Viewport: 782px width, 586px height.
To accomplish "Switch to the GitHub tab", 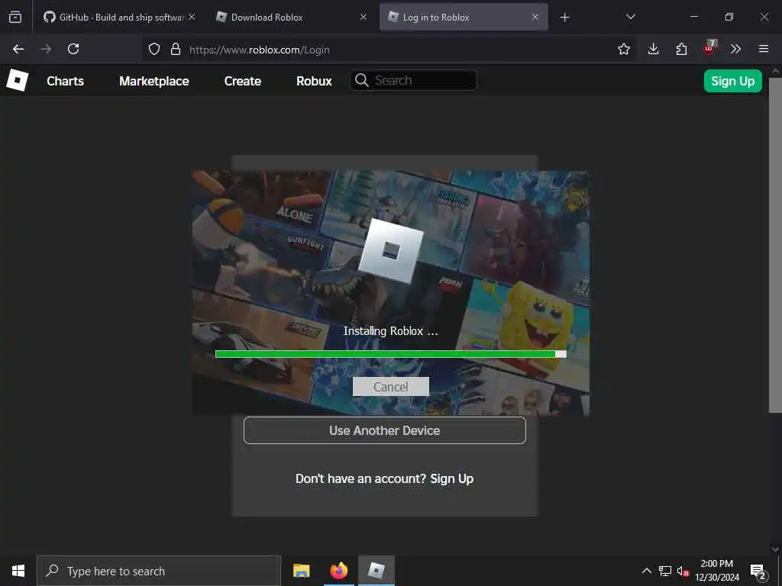I will coord(118,17).
